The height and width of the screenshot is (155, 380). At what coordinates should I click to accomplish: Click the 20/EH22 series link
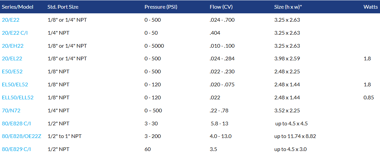[13, 46]
